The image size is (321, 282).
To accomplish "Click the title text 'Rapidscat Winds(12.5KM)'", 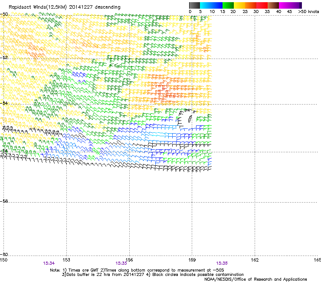I will (x=38, y=7).
